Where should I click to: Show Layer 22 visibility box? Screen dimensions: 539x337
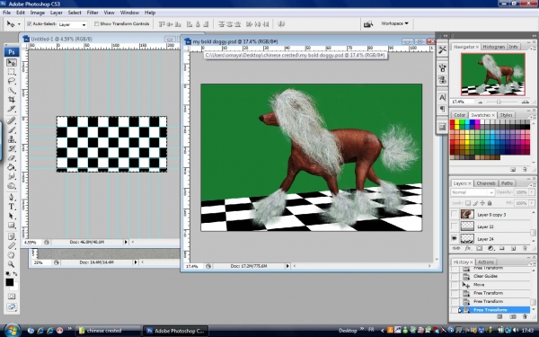click(x=455, y=226)
